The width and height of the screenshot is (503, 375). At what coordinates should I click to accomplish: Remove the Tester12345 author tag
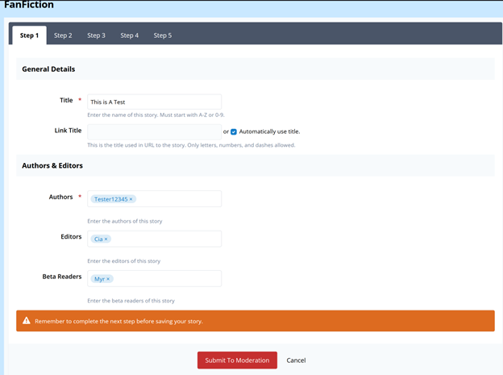[x=131, y=199]
